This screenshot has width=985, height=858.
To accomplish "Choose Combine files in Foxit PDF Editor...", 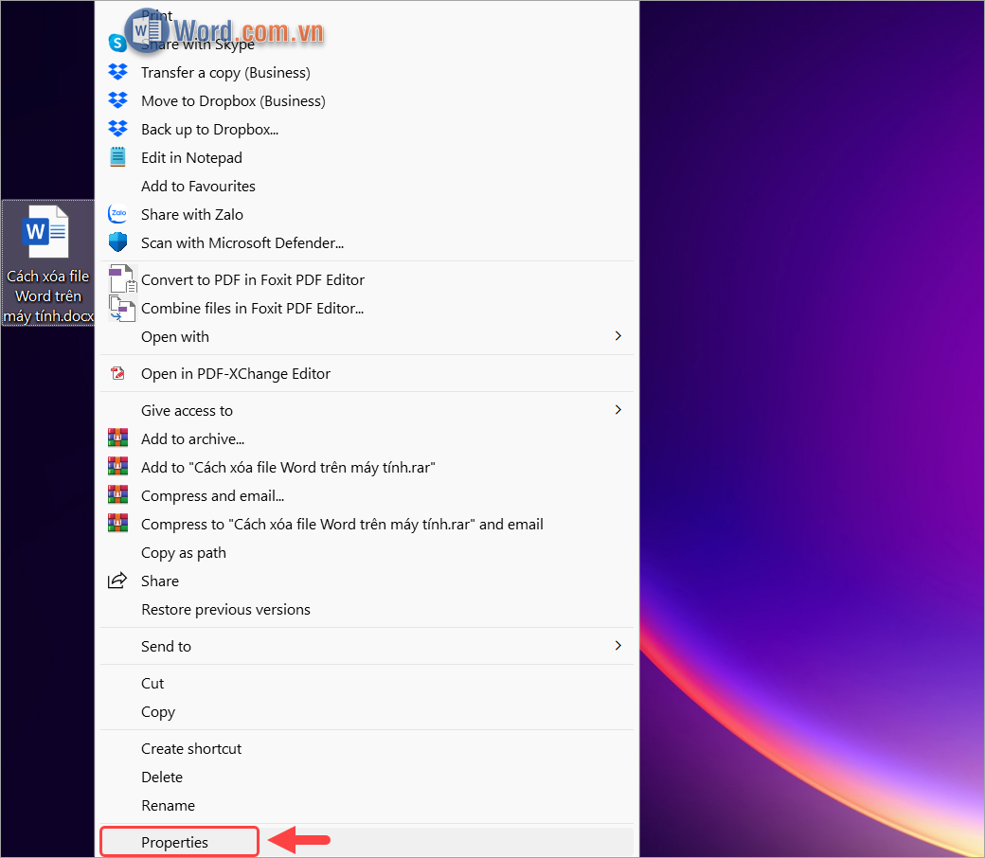I will [x=367, y=308].
